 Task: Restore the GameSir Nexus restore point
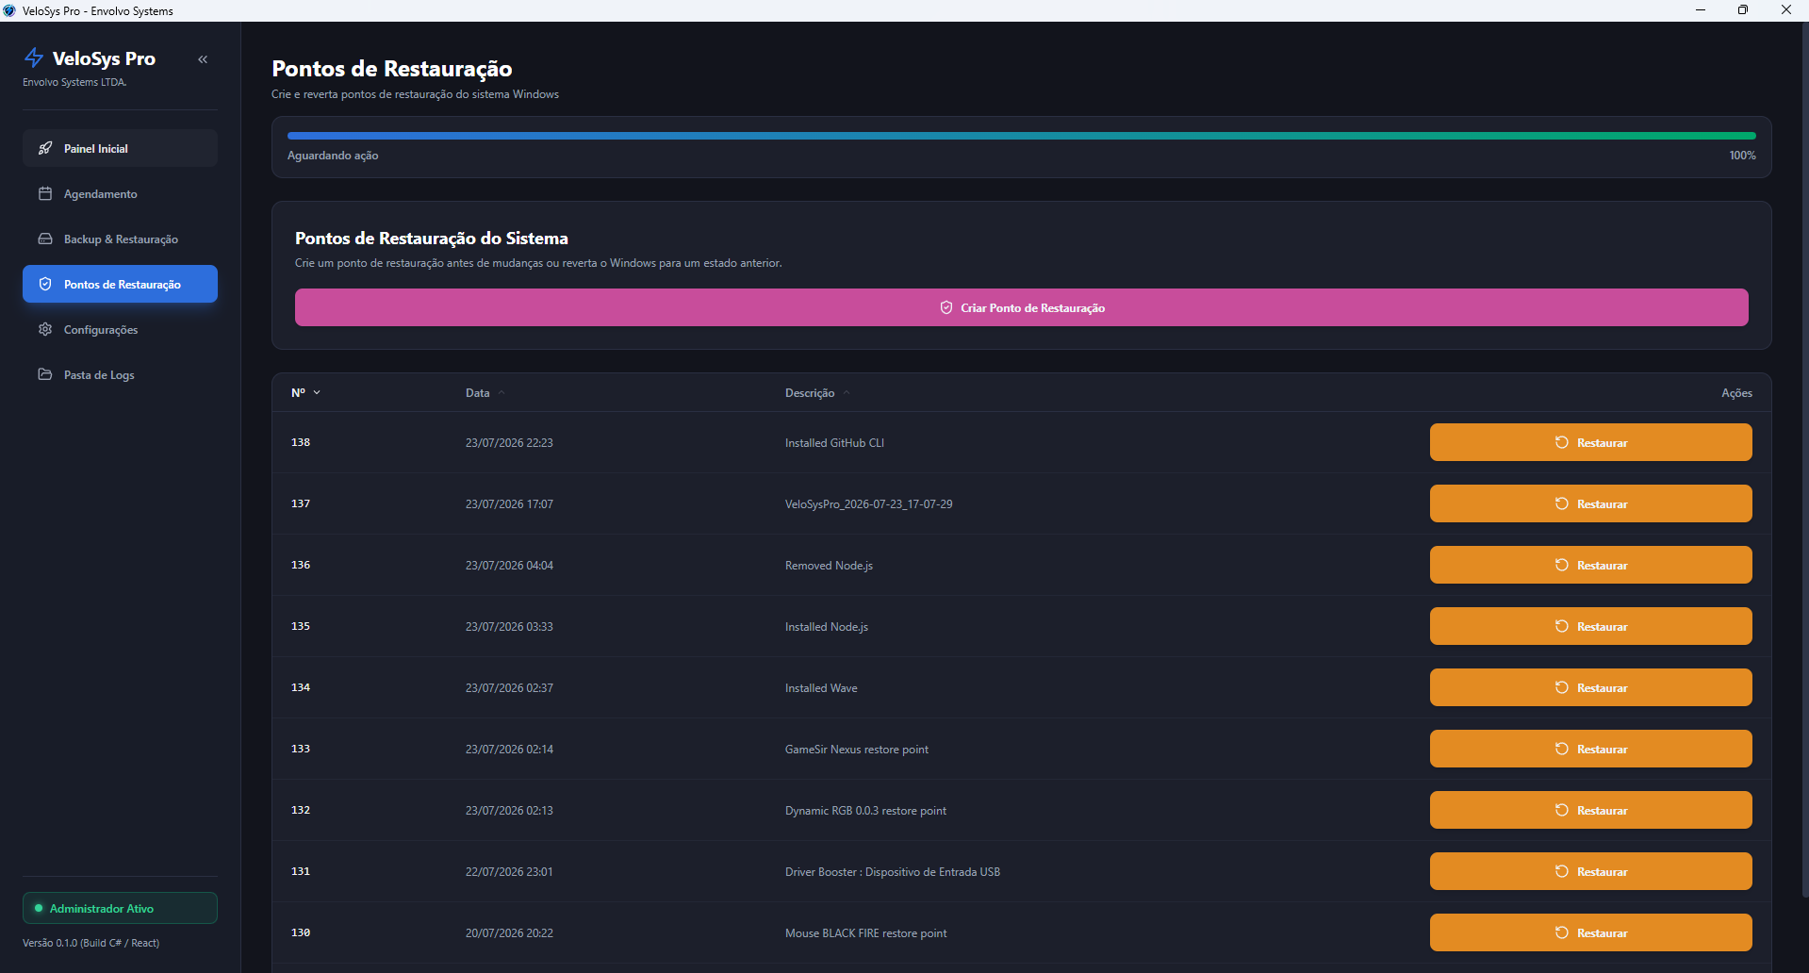pyautogui.click(x=1590, y=749)
